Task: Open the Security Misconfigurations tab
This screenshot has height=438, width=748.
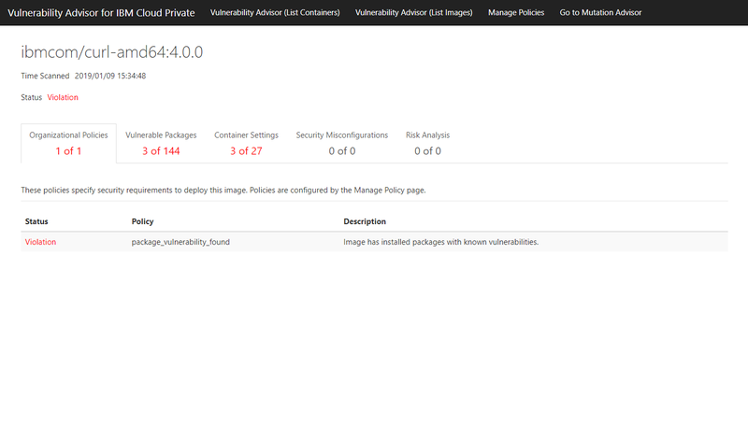Action: (342, 144)
